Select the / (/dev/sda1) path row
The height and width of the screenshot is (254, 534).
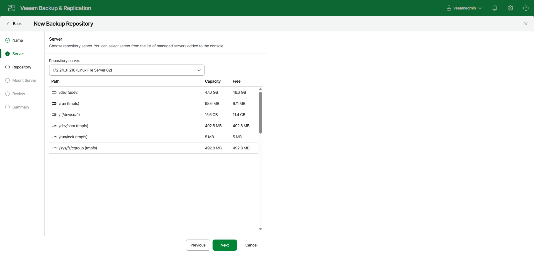[154, 115]
